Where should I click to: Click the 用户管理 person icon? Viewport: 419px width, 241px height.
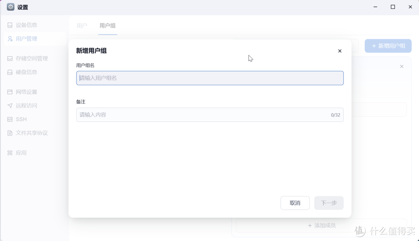[x=10, y=39]
